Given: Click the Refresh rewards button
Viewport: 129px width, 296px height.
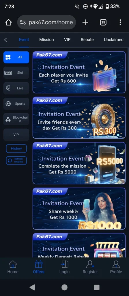Looking at the screenshot, I should [x=16, y=160].
